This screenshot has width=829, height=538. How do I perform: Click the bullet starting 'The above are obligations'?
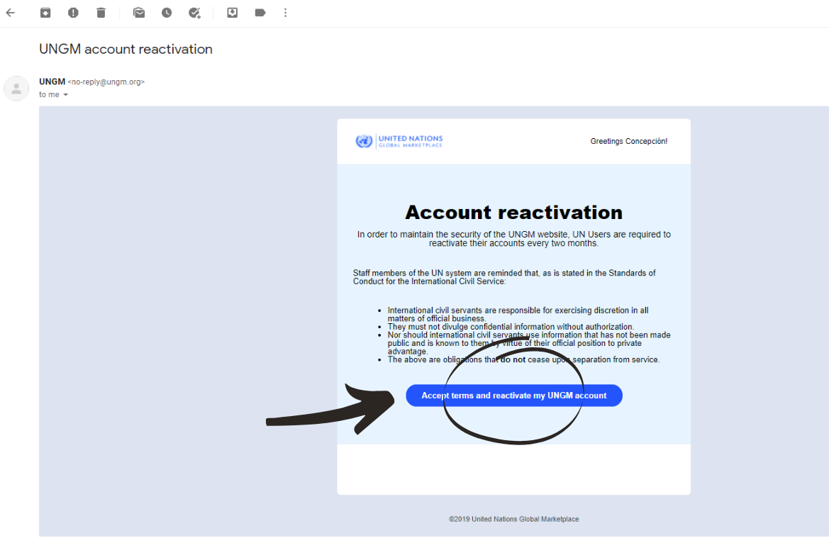tap(523, 359)
